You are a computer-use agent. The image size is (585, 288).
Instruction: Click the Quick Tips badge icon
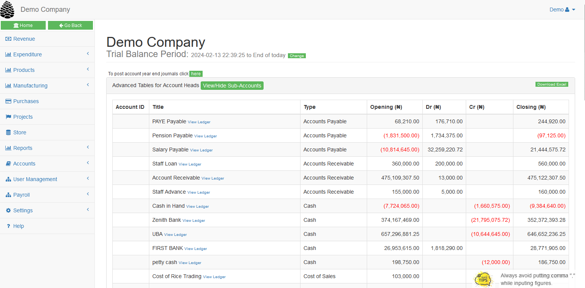coord(484,279)
